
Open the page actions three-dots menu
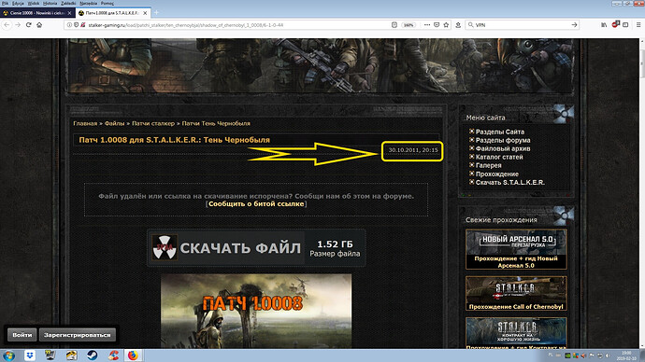pyautogui.click(x=427, y=25)
